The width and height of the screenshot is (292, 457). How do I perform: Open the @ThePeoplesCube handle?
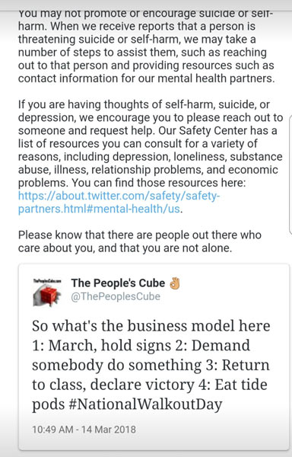pos(116,296)
